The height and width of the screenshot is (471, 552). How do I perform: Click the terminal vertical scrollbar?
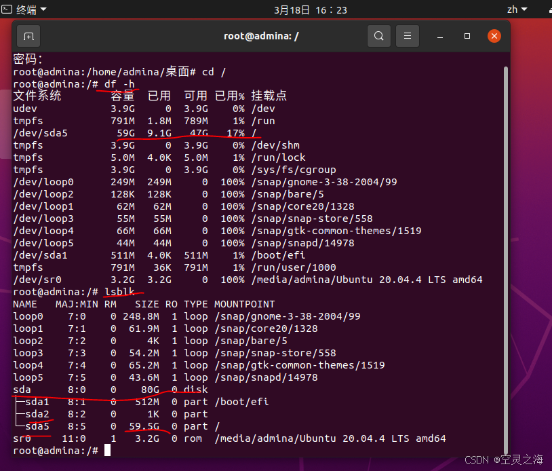point(506,260)
